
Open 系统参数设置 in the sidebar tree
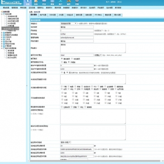[12, 16]
